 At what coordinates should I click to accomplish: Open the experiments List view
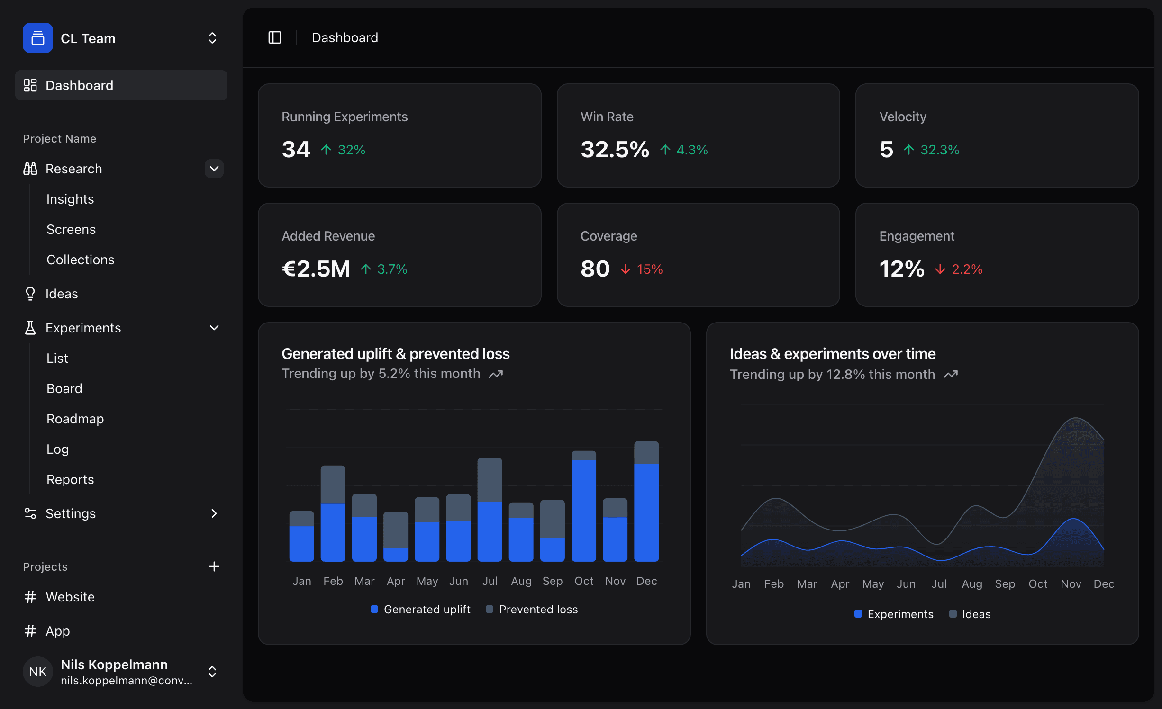(57, 358)
